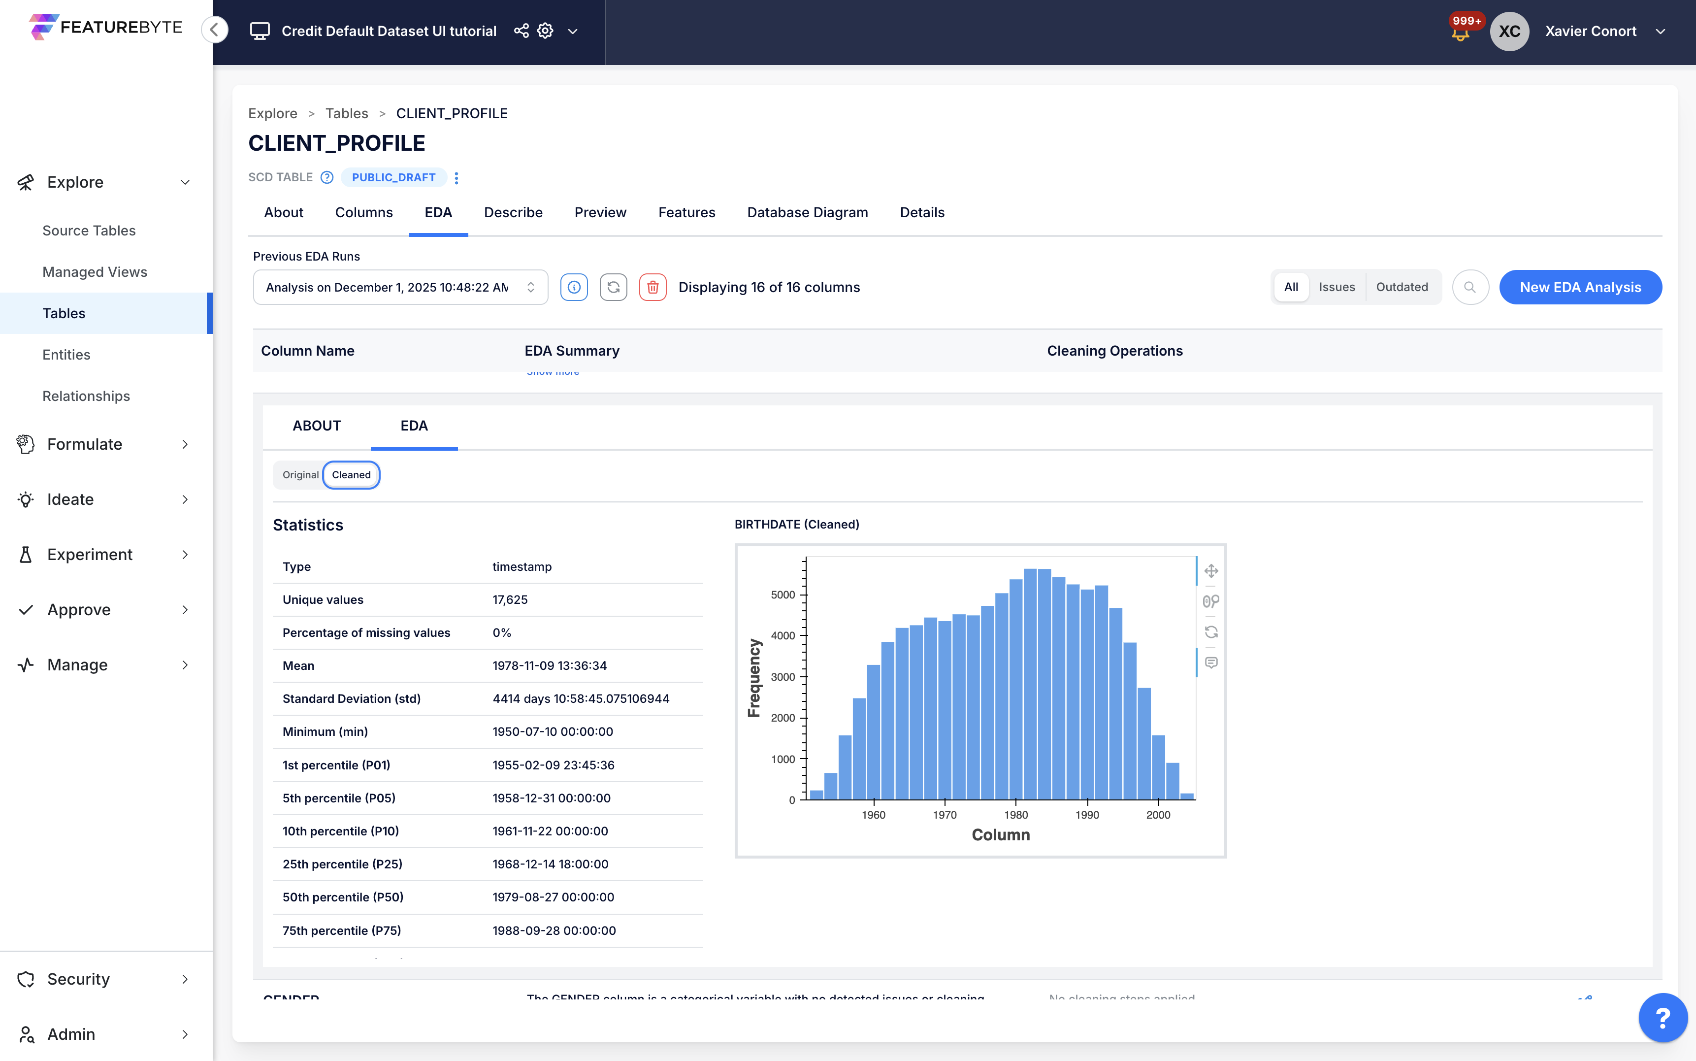Click the EDA run info icon

point(574,287)
